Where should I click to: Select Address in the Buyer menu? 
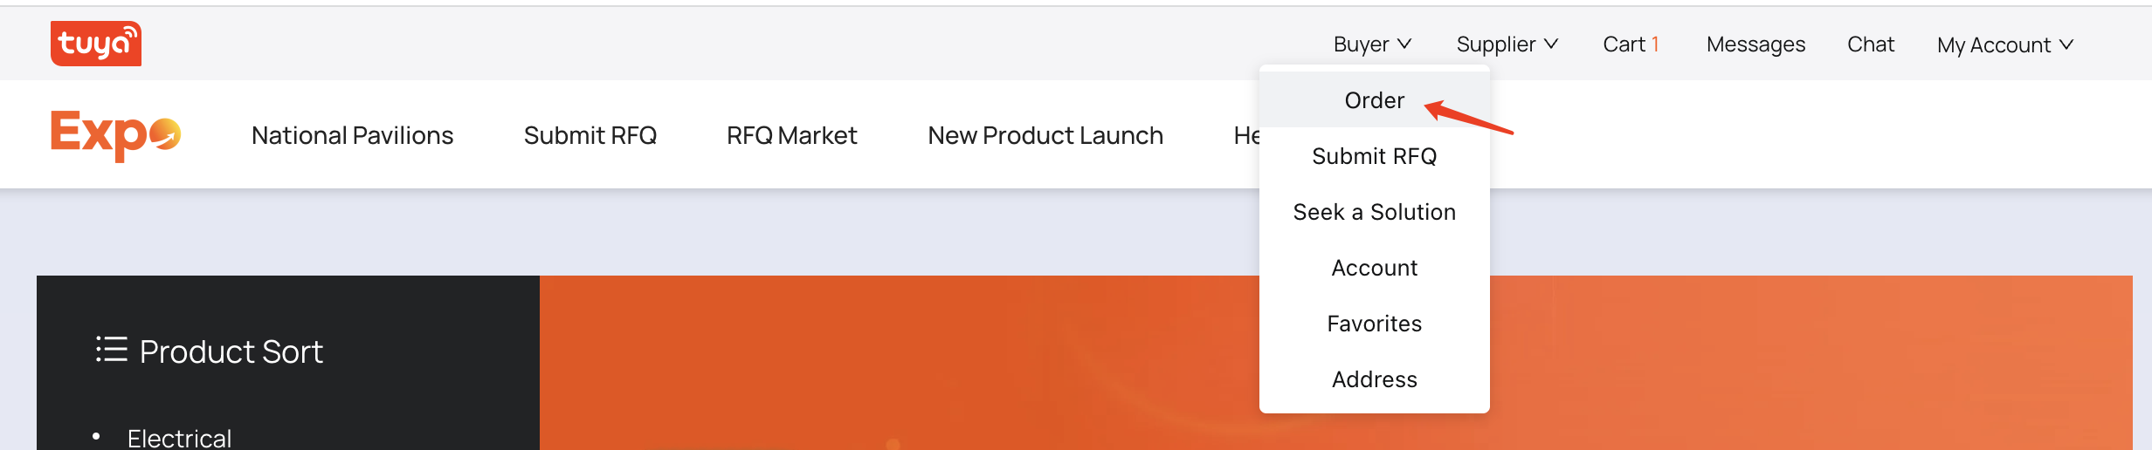pyautogui.click(x=1375, y=379)
